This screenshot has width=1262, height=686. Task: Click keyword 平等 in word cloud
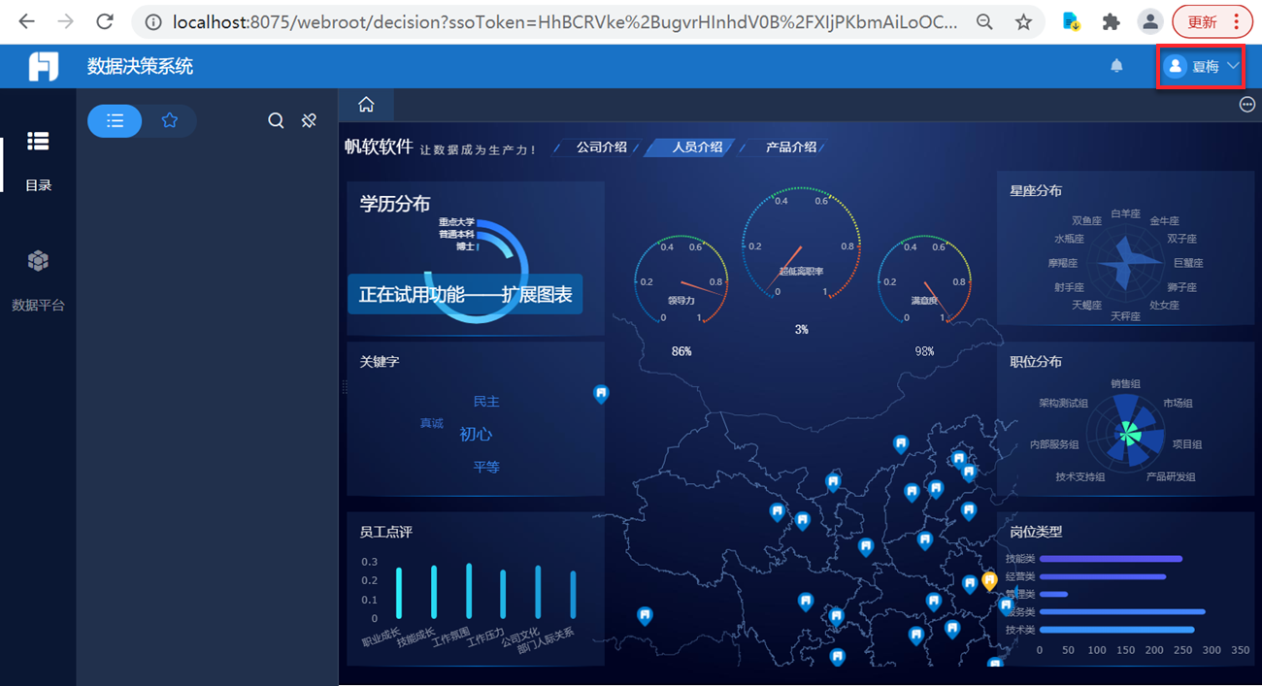(486, 467)
